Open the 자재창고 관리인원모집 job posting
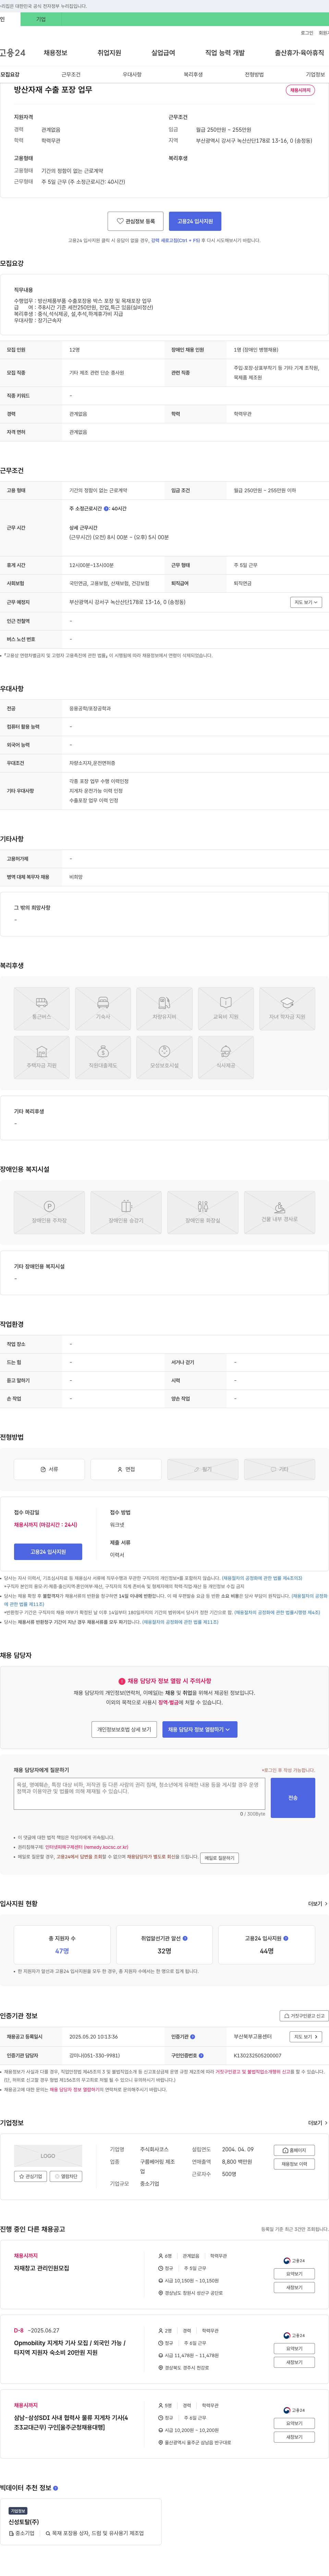The height and width of the screenshot is (2576, 329). 42,2268
